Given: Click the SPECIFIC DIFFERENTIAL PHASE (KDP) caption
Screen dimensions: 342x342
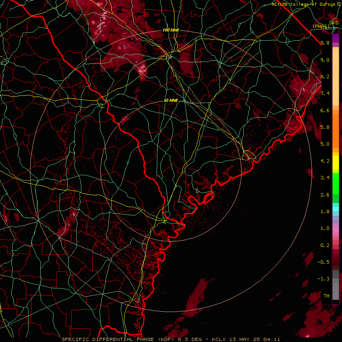Looking at the screenshot, I should 119,339.
